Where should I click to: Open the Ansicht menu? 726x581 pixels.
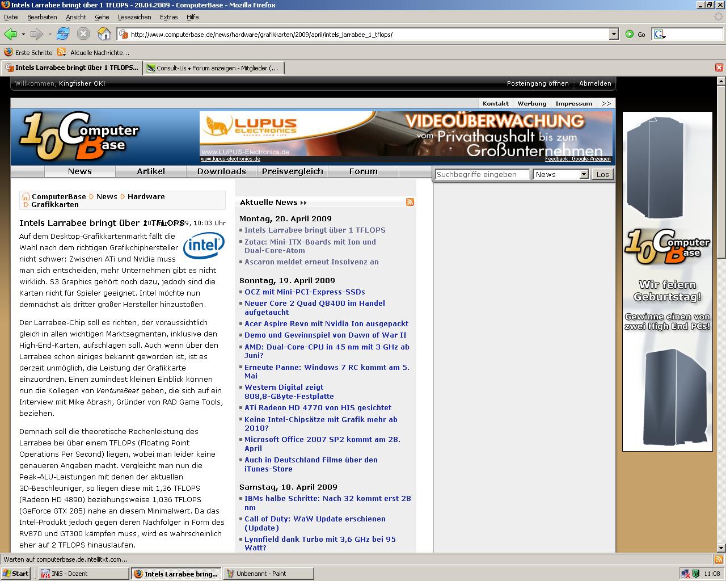click(x=76, y=17)
